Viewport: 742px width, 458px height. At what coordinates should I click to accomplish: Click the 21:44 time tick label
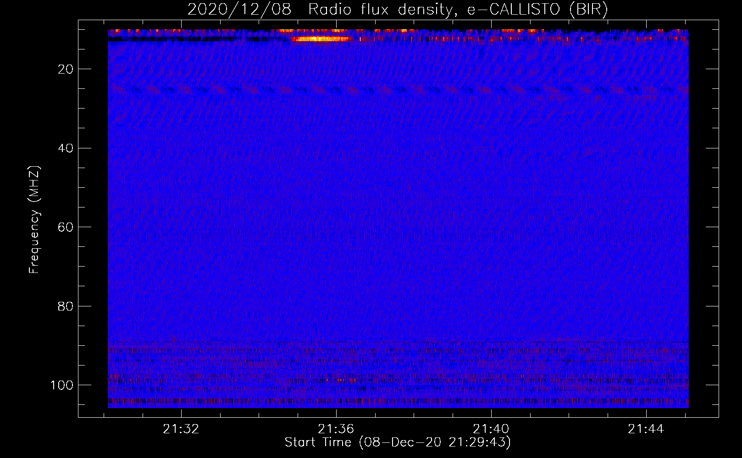[x=646, y=429]
